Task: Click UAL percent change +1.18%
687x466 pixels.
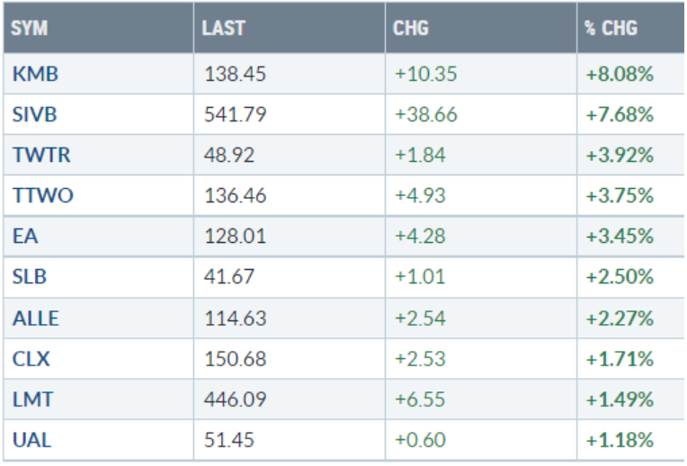Action: click(x=620, y=440)
